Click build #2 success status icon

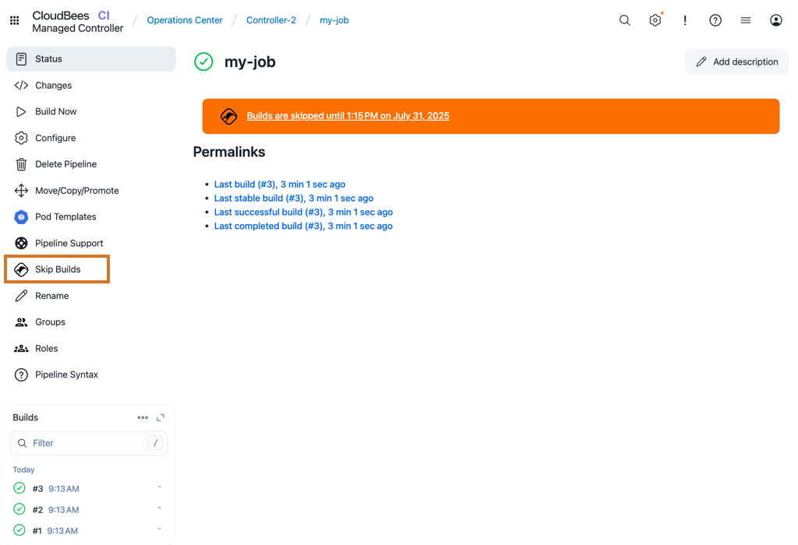(x=19, y=509)
